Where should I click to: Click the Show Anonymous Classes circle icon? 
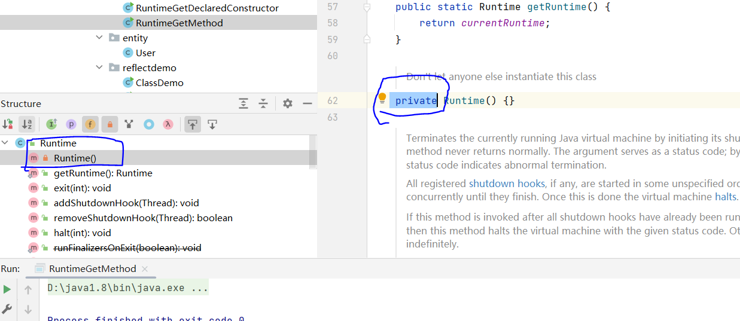pyautogui.click(x=149, y=124)
